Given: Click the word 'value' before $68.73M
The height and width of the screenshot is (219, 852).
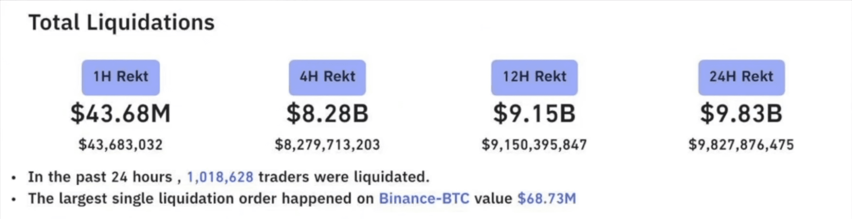Looking at the screenshot, I should (493, 199).
